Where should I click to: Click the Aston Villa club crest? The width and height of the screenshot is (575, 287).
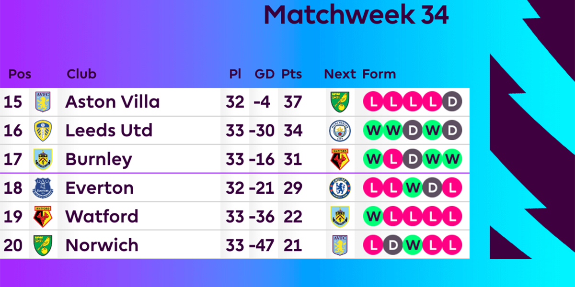click(43, 102)
